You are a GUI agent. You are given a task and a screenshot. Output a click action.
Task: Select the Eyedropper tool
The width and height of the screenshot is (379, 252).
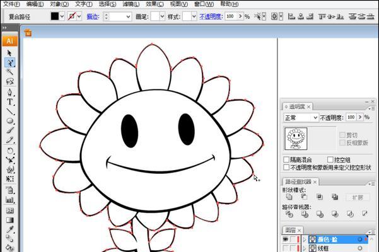pos(9,229)
